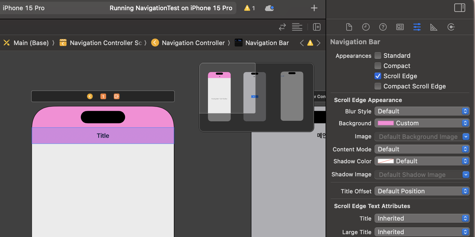Open the Identity inspector

click(x=400, y=27)
